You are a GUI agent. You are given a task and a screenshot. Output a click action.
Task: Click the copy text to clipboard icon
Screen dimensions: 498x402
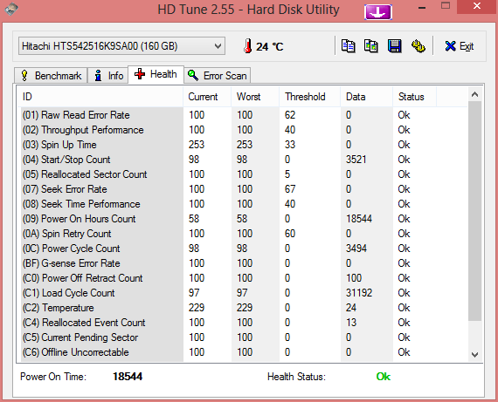[348, 46]
